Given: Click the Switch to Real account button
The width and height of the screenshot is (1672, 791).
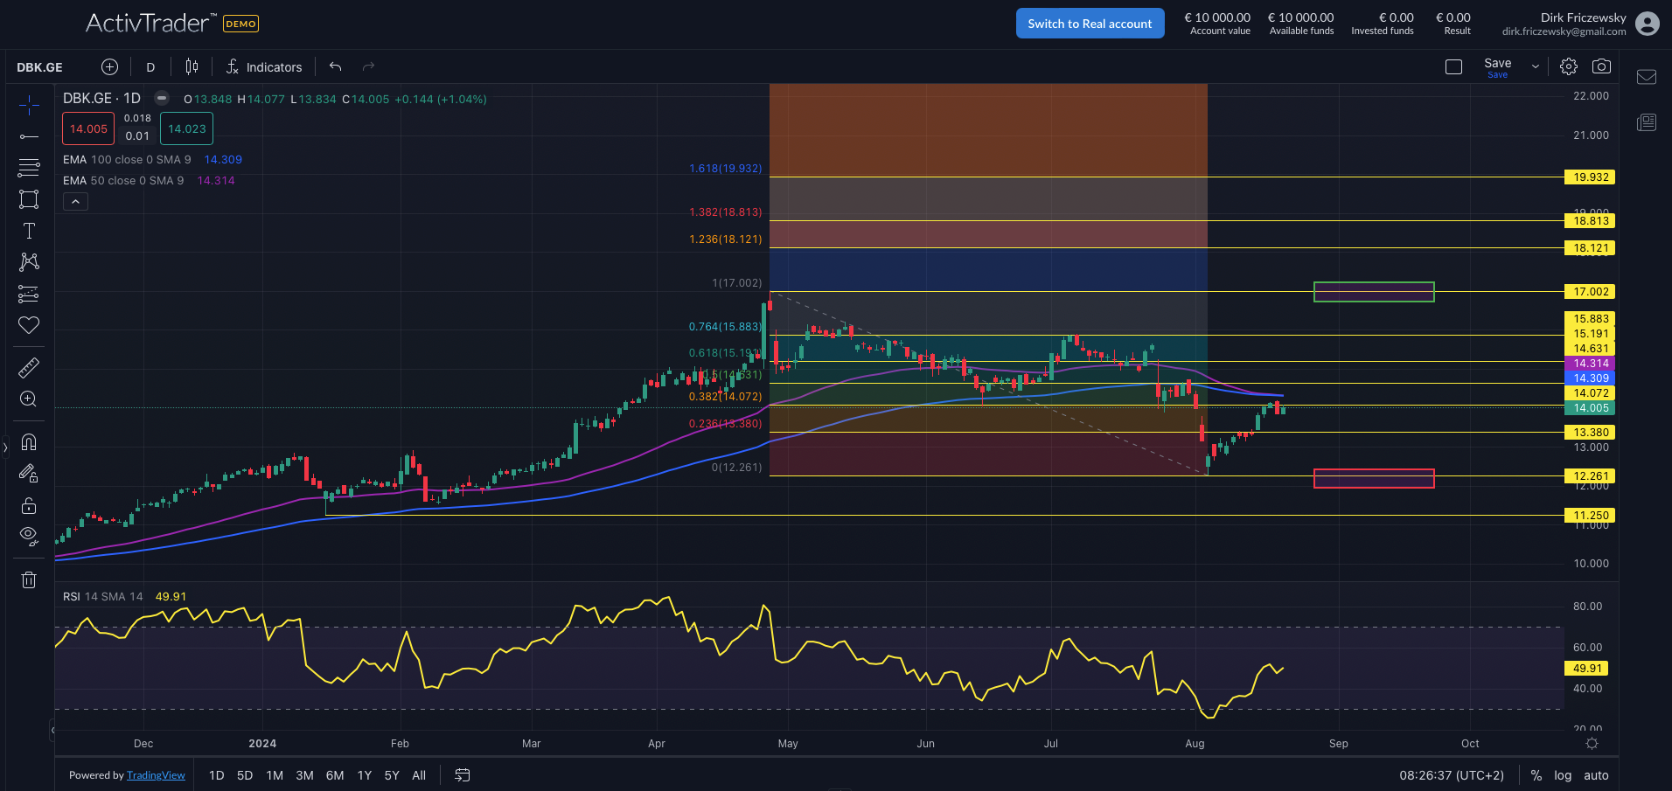Looking at the screenshot, I should point(1090,23).
